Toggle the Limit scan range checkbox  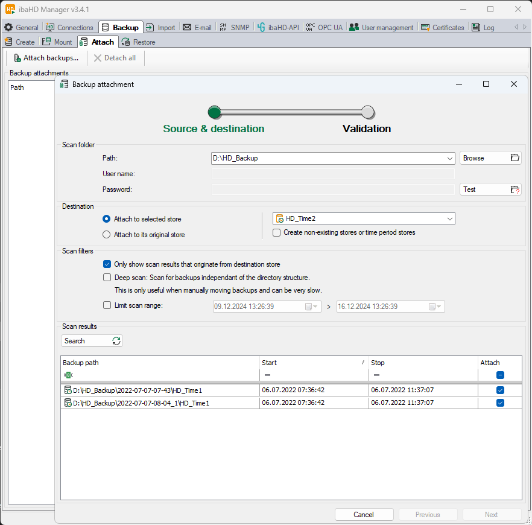tap(107, 305)
